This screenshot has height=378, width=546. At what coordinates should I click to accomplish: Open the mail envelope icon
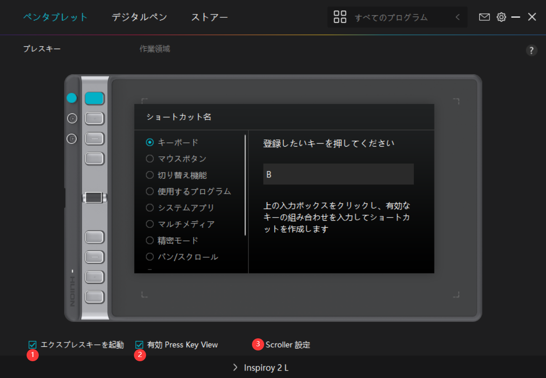[484, 17]
